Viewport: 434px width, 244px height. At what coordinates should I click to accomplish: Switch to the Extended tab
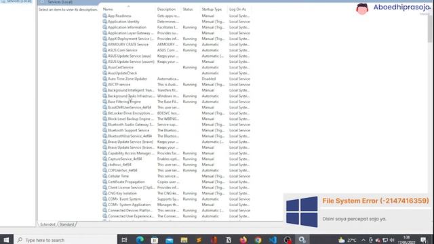[47, 224]
